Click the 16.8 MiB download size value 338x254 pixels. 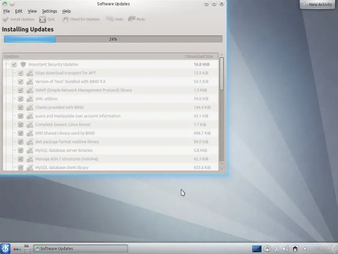202,64
